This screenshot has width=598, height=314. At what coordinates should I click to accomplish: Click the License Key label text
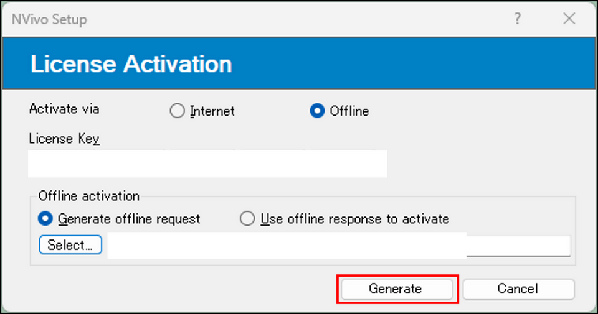pyautogui.click(x=64, y=139)
